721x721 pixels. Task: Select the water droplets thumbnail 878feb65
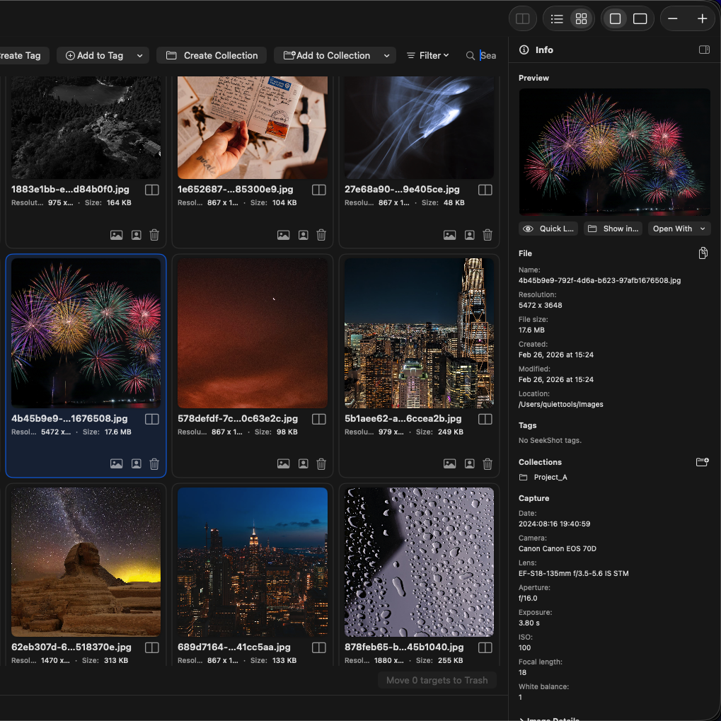tap(419, 562)
